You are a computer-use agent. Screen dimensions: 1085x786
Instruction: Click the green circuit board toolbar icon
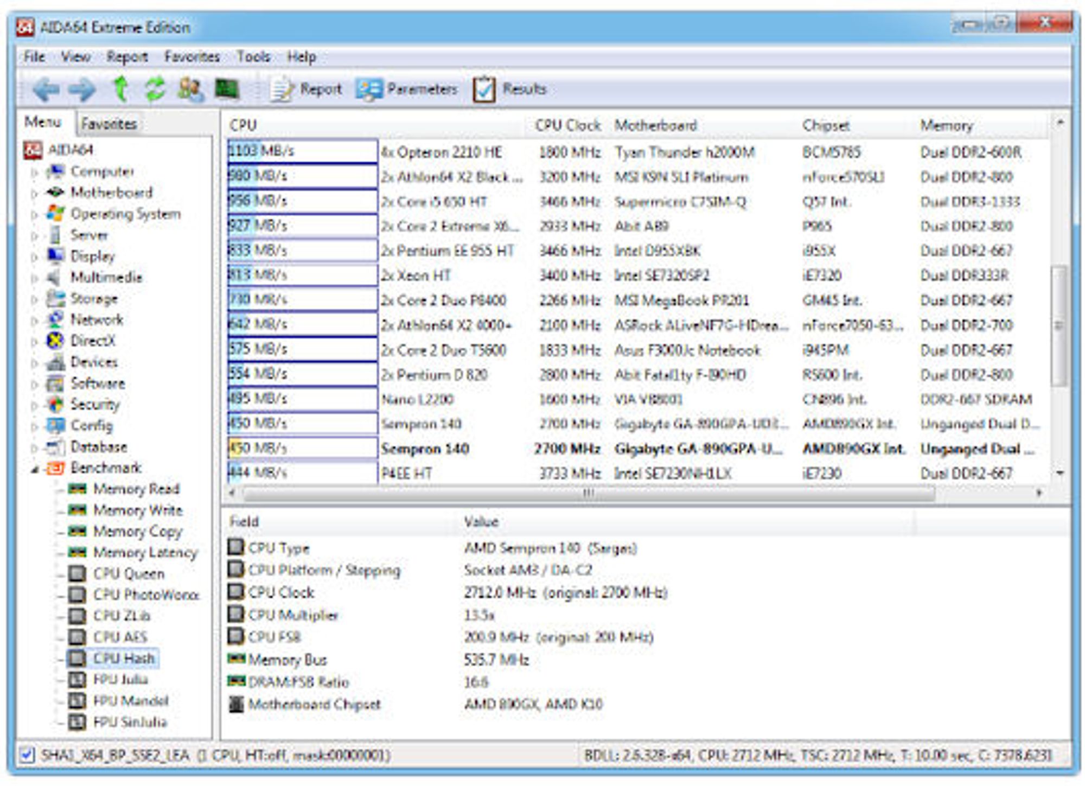coord(227,88)
